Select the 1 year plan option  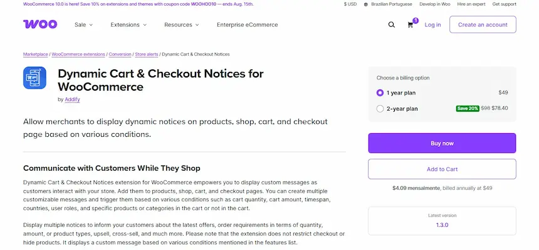pos(380,92)
